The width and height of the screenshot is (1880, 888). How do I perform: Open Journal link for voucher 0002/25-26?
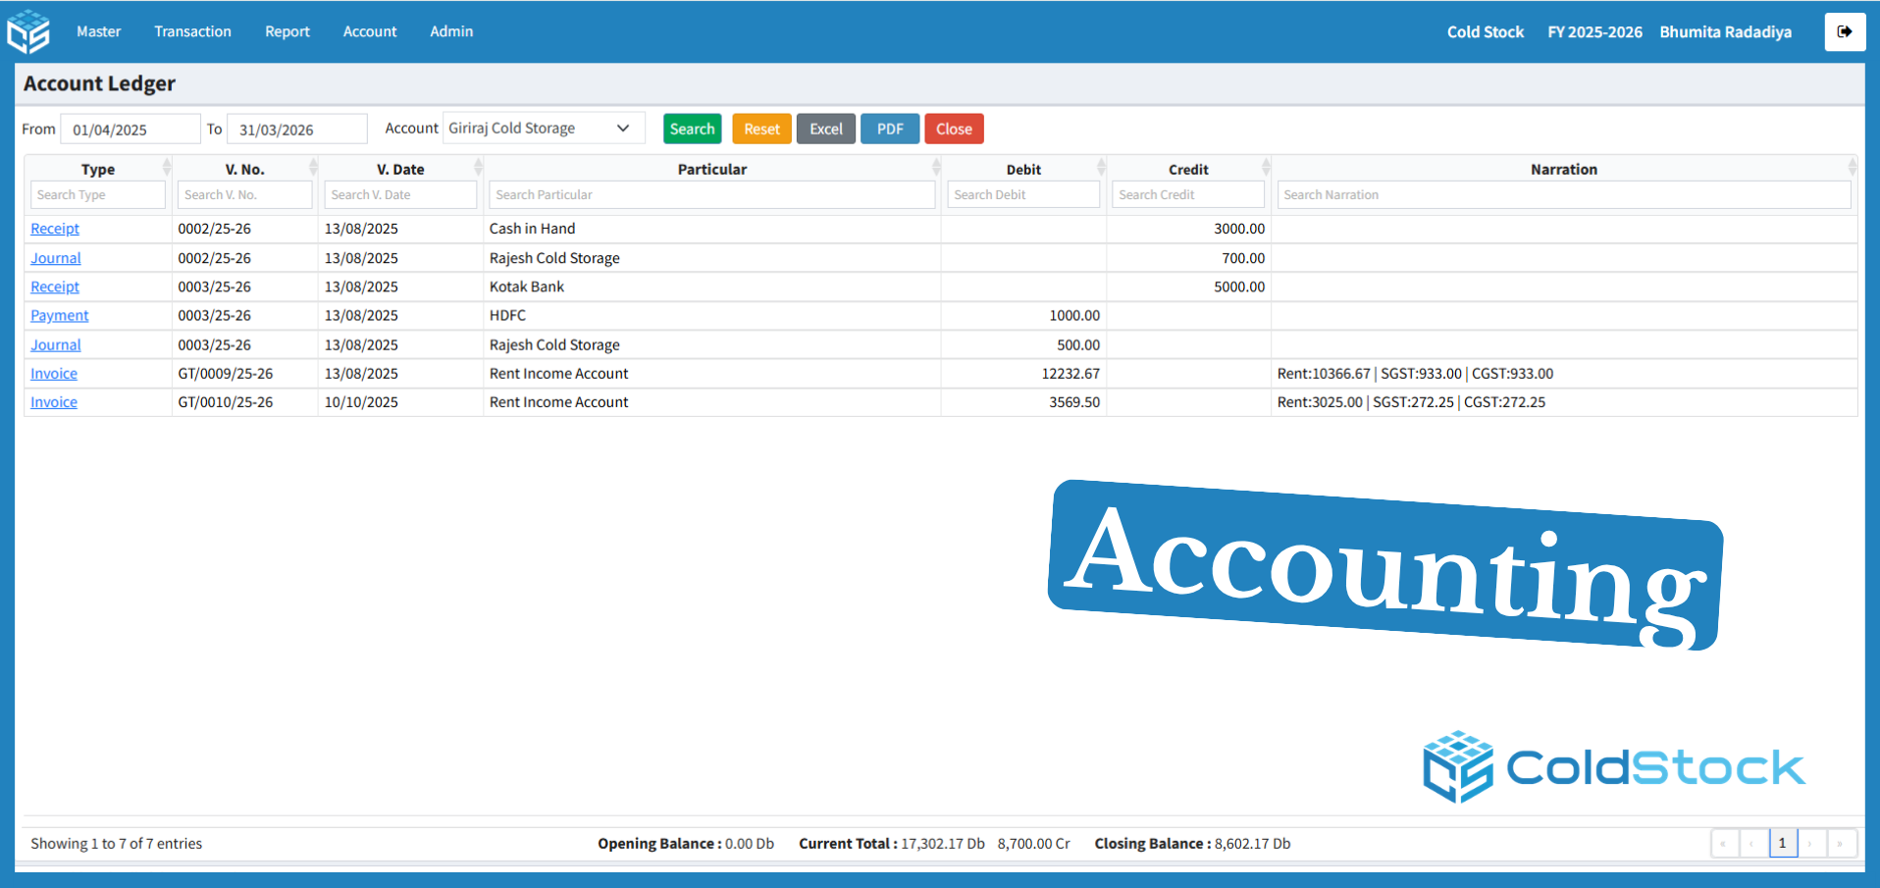click(56, 258)
